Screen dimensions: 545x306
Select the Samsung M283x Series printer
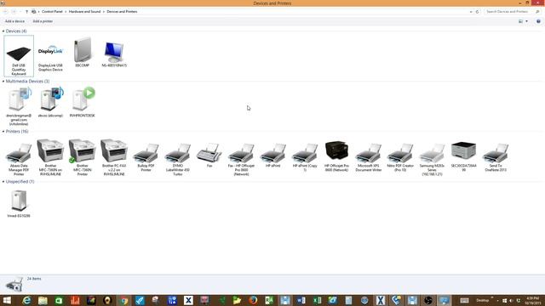click(432, 159)
